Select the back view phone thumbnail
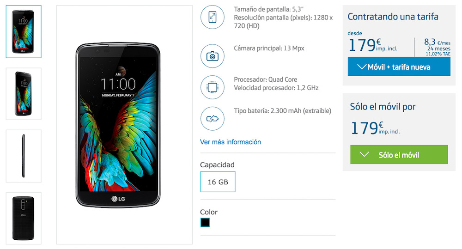This screenshot has height=249, width=462. pos(24,219)
